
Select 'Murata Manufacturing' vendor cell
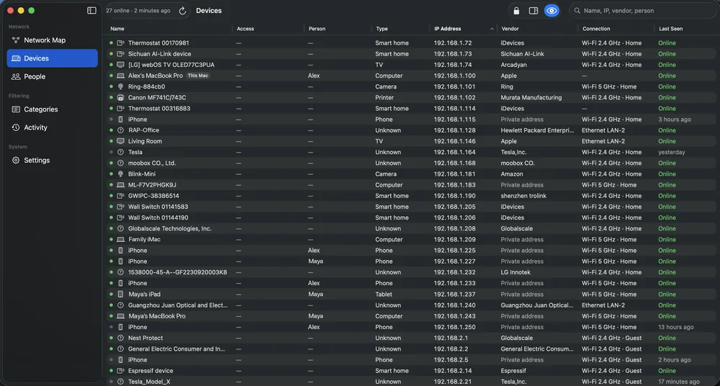pyautogui.click(x=531, y=97)
